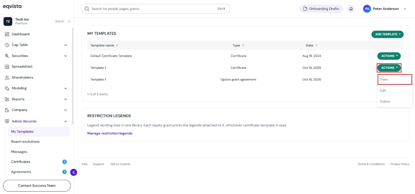Click the purple sidebar collapse arrow

coord(73,172)
